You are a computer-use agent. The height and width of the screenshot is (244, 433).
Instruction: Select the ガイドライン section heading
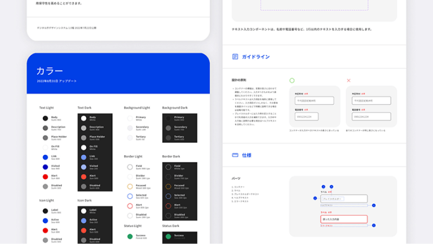(256, 56)
